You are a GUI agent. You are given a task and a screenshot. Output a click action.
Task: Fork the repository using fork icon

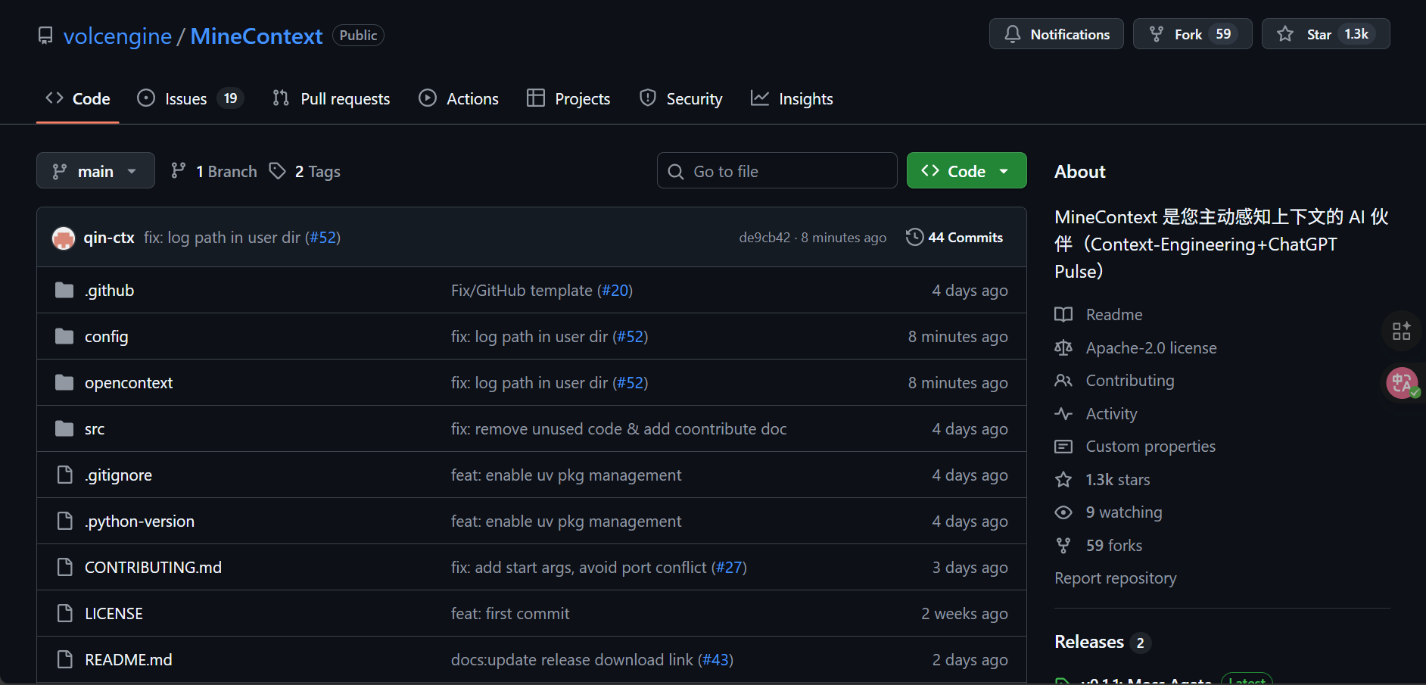coord(1156,34)
